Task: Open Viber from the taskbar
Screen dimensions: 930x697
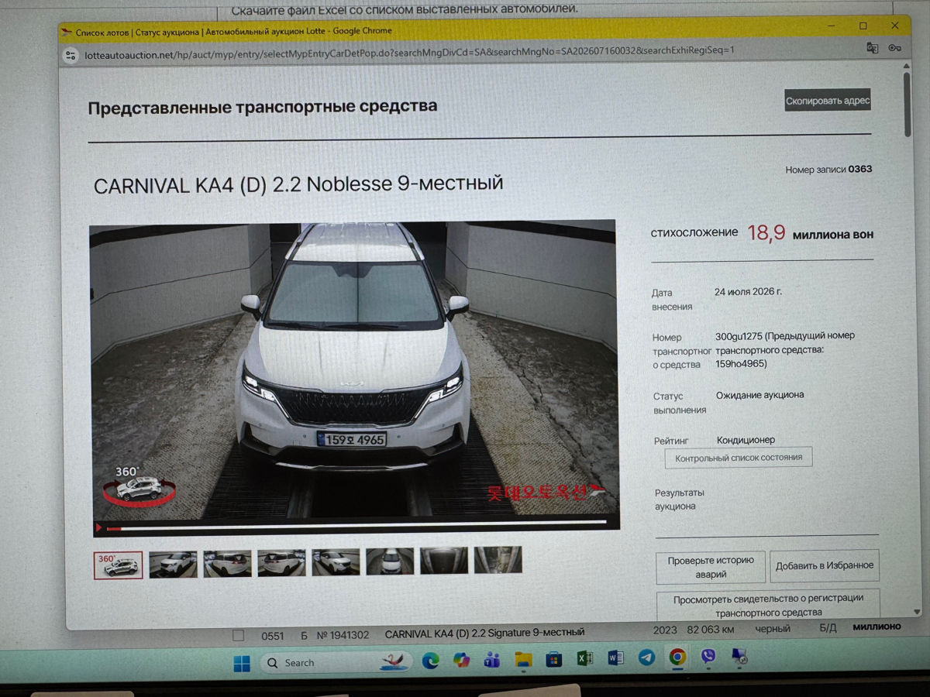Action: pyautogui.click(x=708, y=657)
